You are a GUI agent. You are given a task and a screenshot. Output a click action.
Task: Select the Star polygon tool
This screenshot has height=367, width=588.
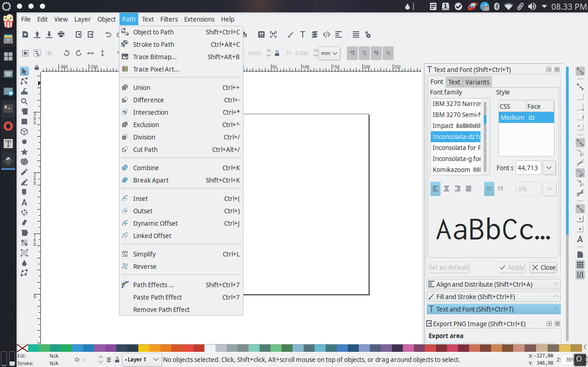24,152
